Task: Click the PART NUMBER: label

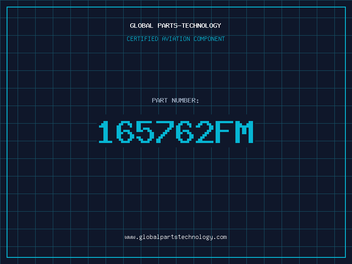Action: (176, 100)
